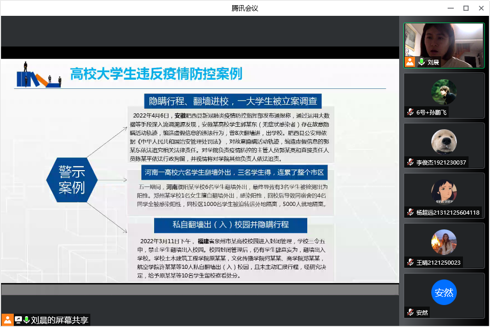Click the muted mic icon for 安然

(x=410, y=313)
